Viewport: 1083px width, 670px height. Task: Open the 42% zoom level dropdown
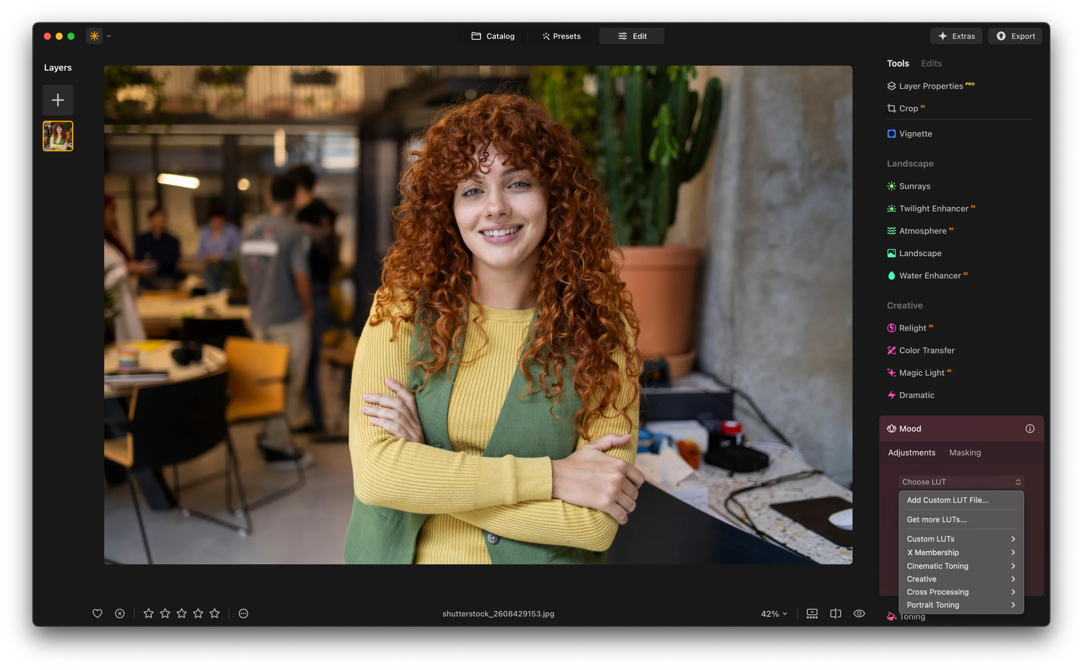(x=773, y=614)
